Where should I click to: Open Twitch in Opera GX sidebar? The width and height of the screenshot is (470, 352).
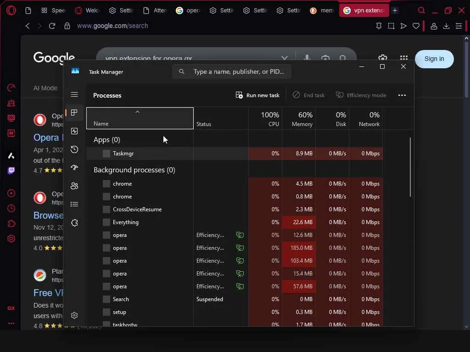tap(11, 171)
